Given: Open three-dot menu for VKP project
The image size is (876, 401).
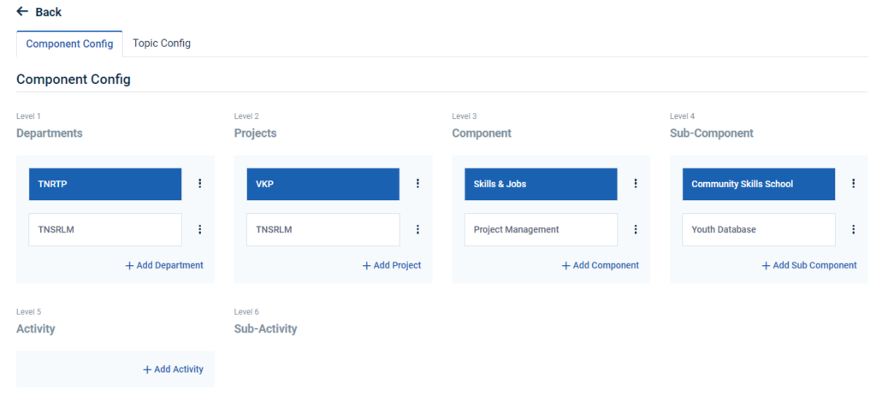Looking at the screenshot, I should 417,183.
